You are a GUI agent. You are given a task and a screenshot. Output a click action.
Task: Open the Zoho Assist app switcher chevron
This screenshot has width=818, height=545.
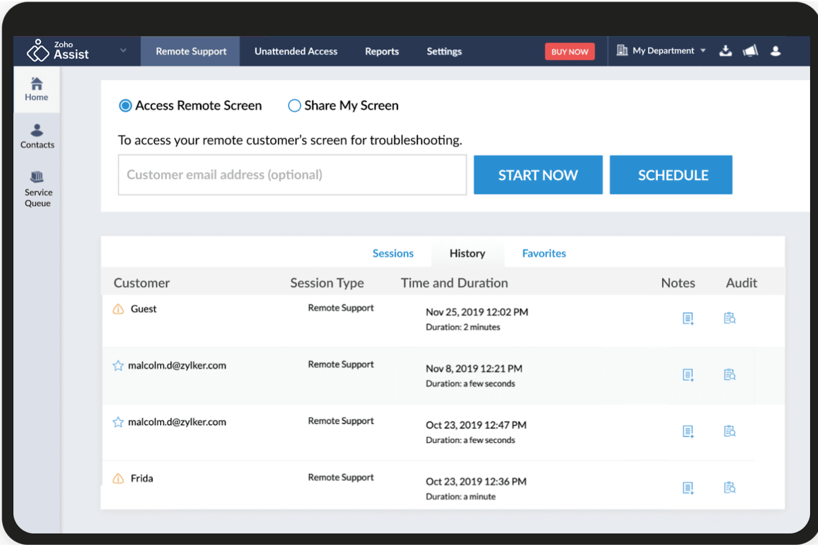click(123, 49)
